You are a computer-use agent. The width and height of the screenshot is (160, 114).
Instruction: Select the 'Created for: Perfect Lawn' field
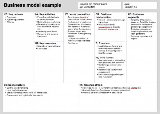(x=93, y=4)
